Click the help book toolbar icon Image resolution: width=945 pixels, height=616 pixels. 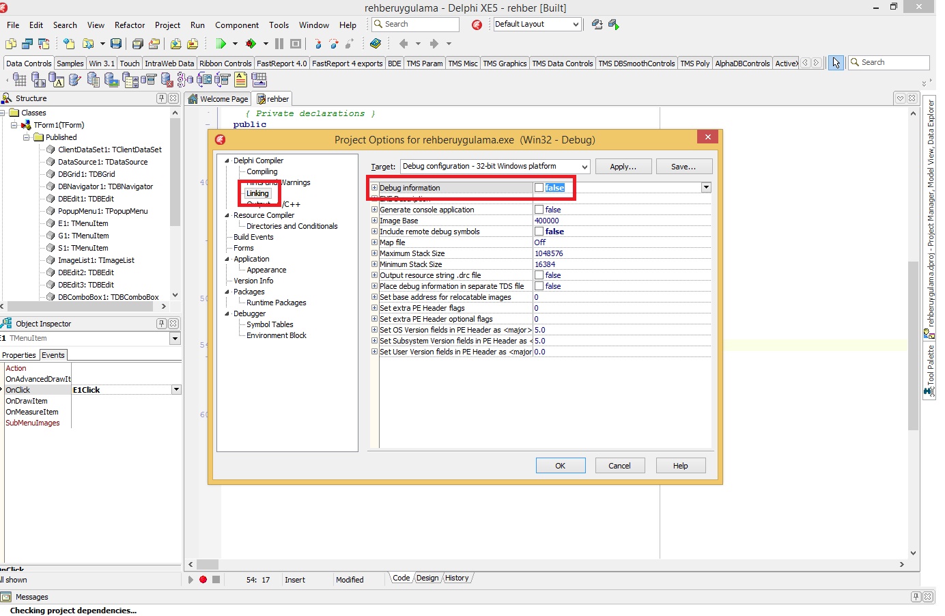pos(376,44)
